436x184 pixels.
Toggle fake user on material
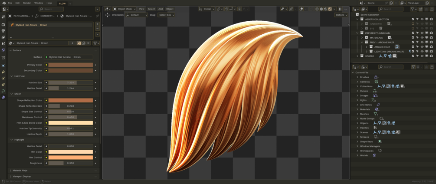click(79, 43)
